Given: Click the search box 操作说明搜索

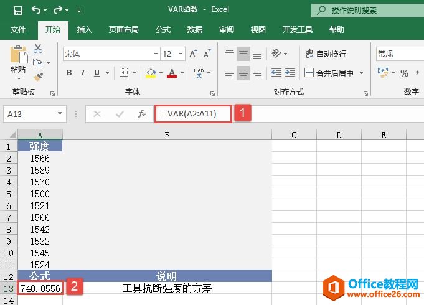Looking at the screenshot, I should (367, 11).
